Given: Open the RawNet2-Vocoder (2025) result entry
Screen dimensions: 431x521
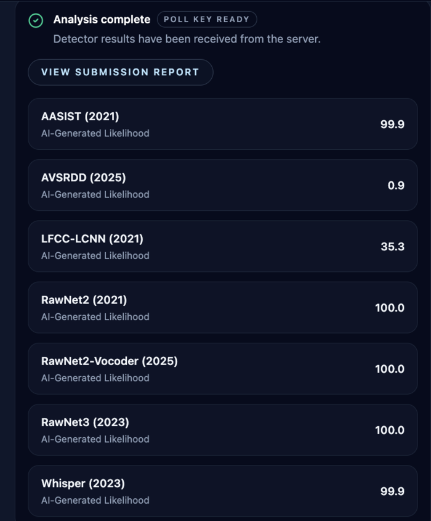Looking at the screenshot, I should (220, 368).
